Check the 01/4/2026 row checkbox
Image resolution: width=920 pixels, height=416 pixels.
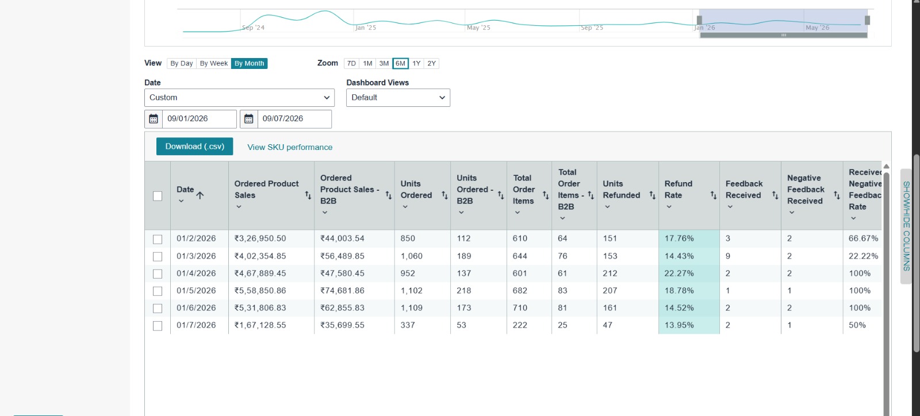pos(158,274)
